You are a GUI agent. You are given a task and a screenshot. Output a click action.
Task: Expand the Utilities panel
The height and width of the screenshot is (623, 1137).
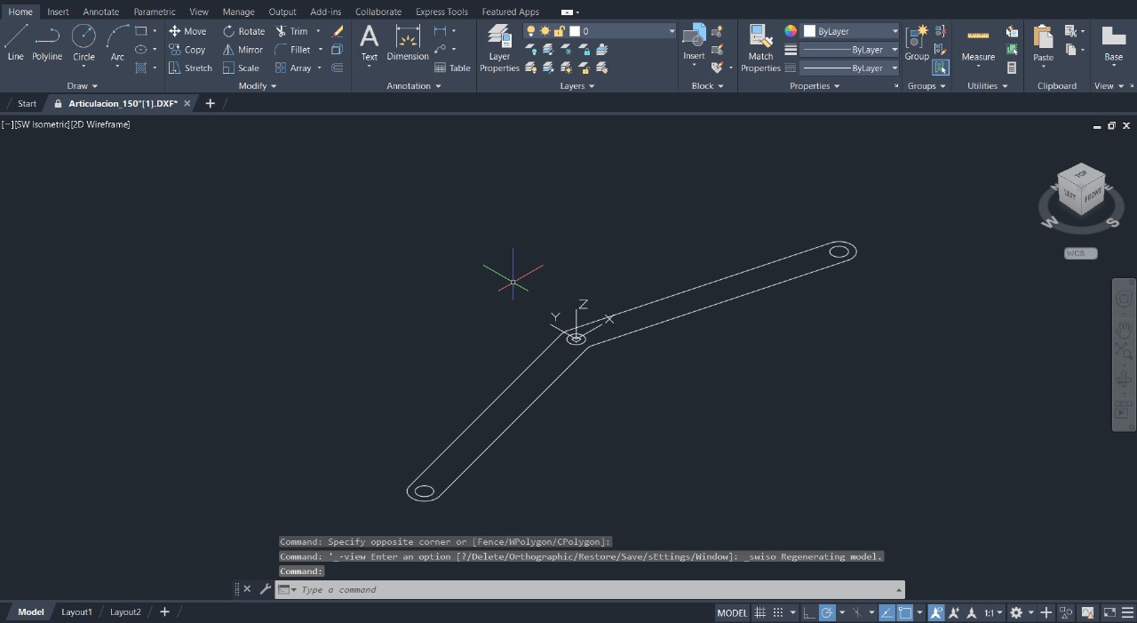(x=988, y=86)
